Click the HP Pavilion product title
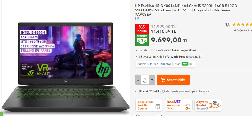The height and width of the screenshot is (116, 252). 186,10
